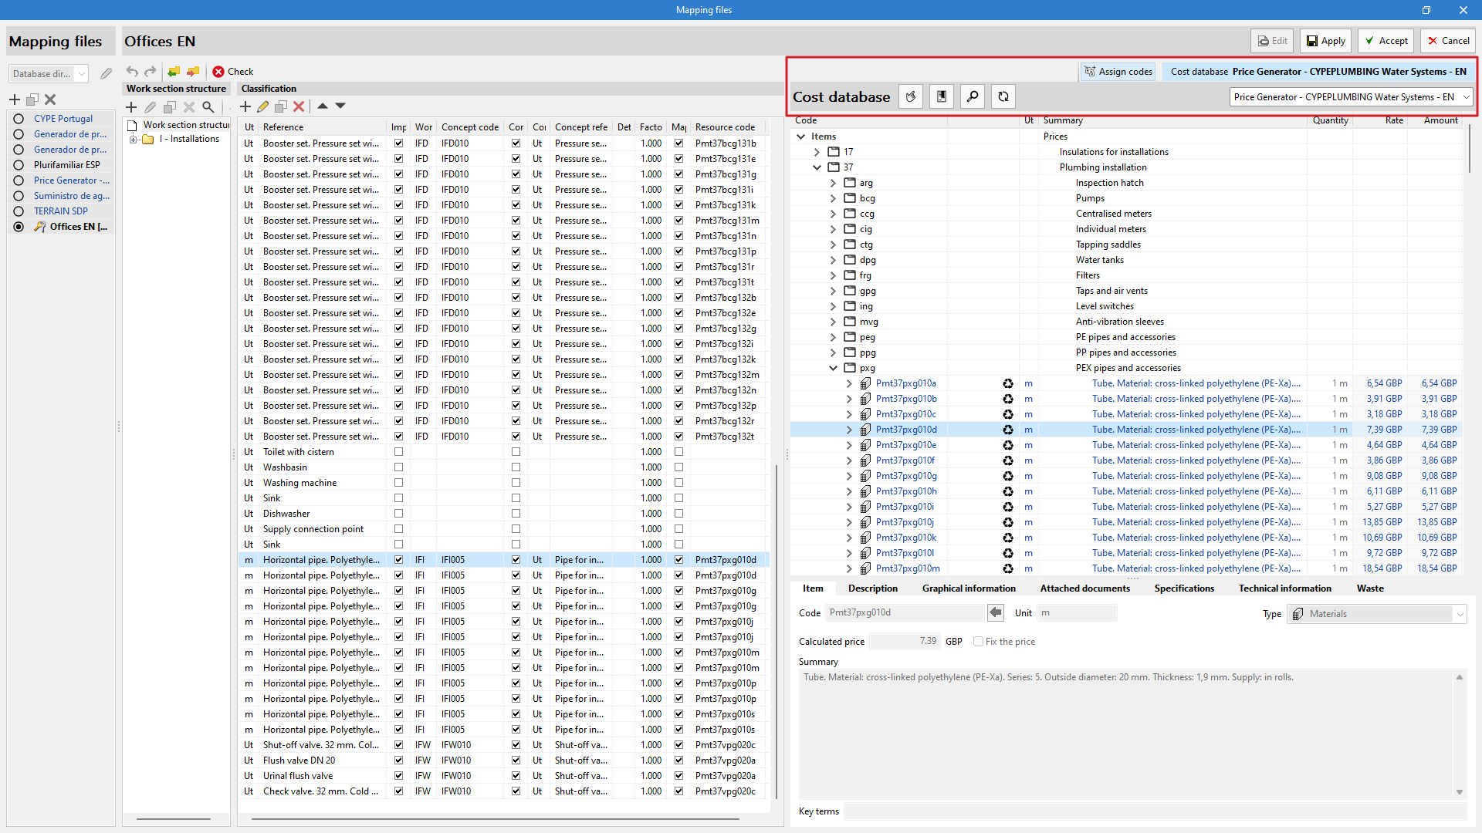Click the red X delete icon in Classification toolbar
The height and width of the screenshot is (833, 1482).
pos(299,106)
